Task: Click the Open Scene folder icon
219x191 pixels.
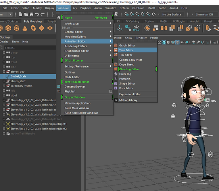Action: pos(26,14)
